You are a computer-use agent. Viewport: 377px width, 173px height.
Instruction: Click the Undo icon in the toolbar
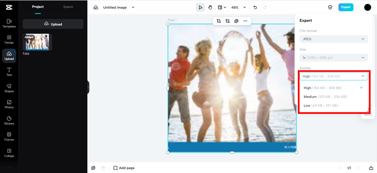coord(255,7)
